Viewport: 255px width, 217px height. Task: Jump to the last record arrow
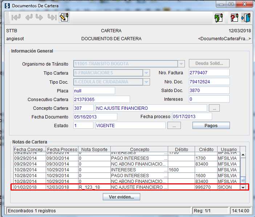(52, 17)
